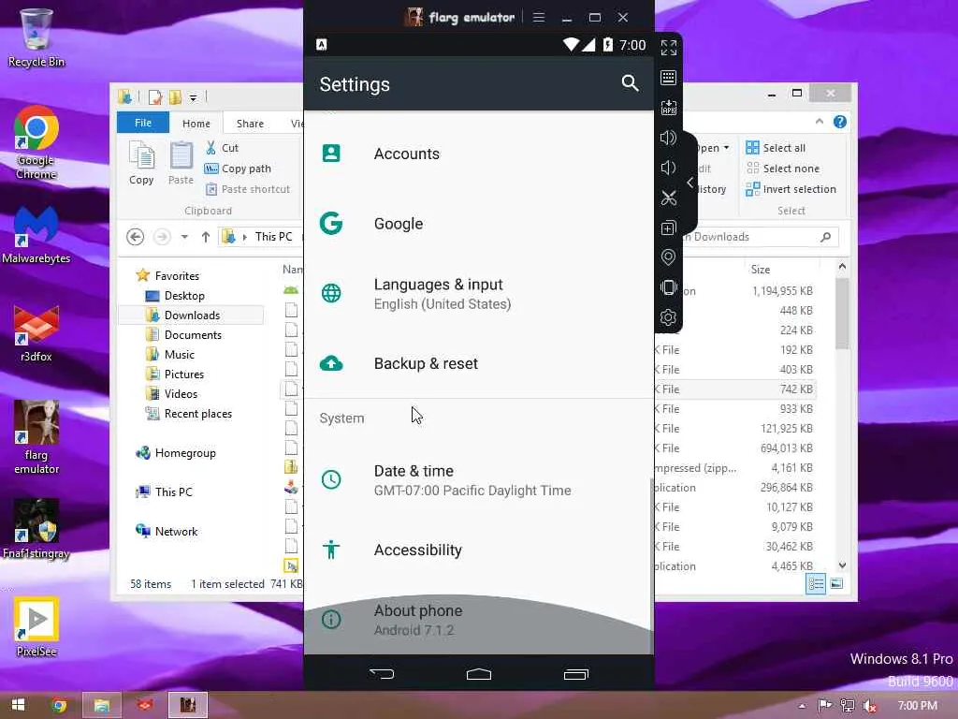Open Google settings entry
This screenshot has height=719, width=958.
pyautogui.click(x=478, y=224)
